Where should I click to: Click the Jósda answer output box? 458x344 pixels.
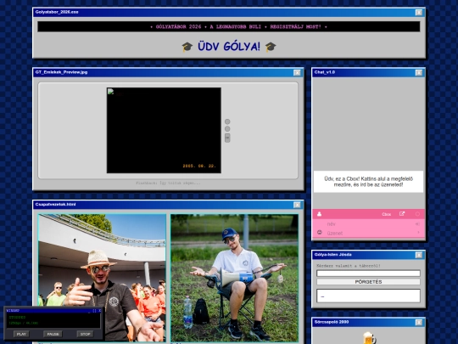(x=368, y=296)
